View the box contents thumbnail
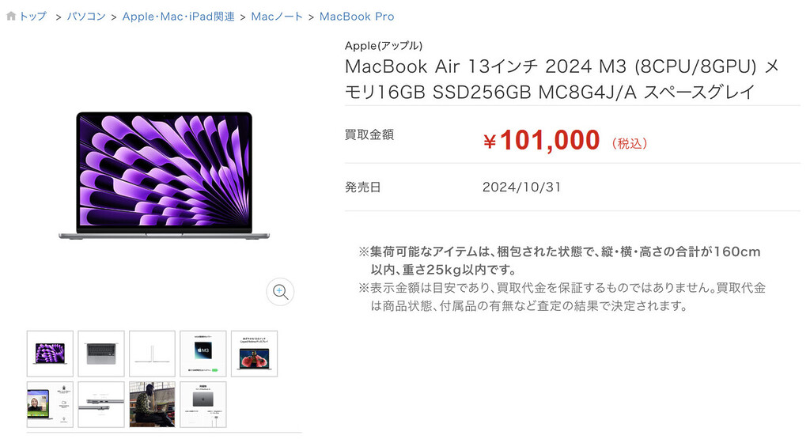The width and height of the screenshot is (810, 439). [203, 404]
